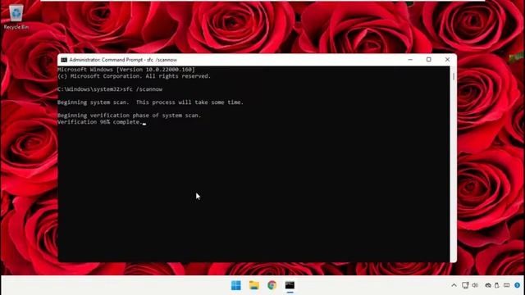Viewport: 525px width, 295px height.
Task: Open the Command Prompt title bar system icon
Action: pos(64,60)
